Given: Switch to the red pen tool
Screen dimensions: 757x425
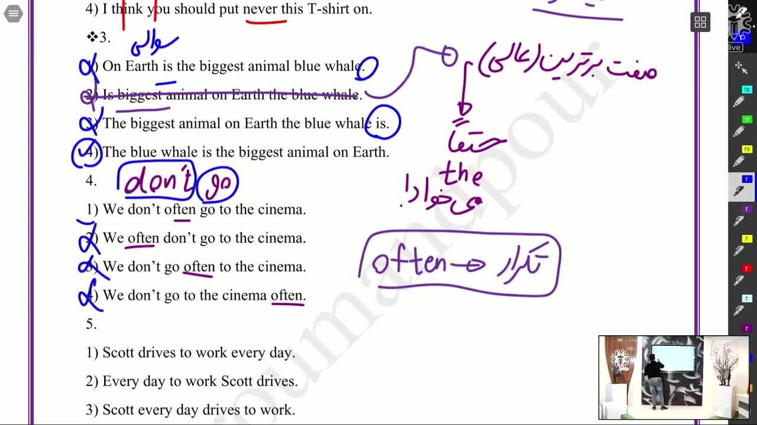Looking at the screenshot, I should [x=740, y=276].
